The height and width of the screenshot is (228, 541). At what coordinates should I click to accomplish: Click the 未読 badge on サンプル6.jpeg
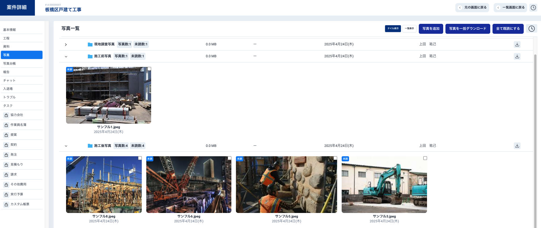pyautogui.click(x=150, y=159)
